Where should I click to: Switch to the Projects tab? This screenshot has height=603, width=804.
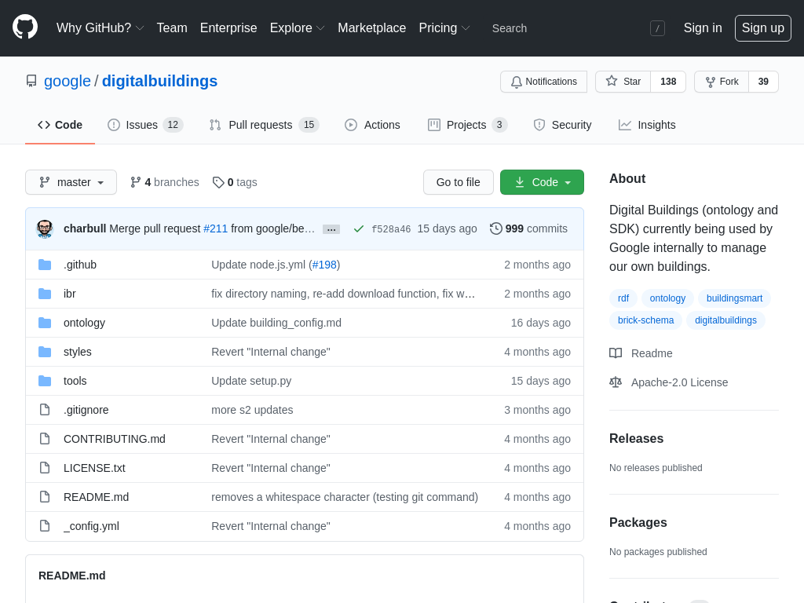pos(467,125)
